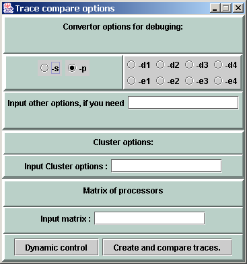The height and width of the screenshot is (264, 247).
Task: Focus the other options text field
Action: [183, 103]
